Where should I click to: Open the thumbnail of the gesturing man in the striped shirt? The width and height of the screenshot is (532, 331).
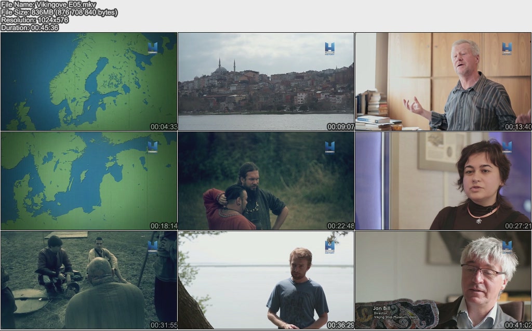(x=443, y=82)
